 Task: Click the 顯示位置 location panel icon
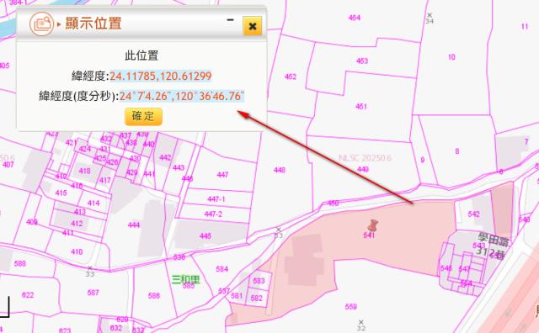pyautogui.click(x=41, y=24)
